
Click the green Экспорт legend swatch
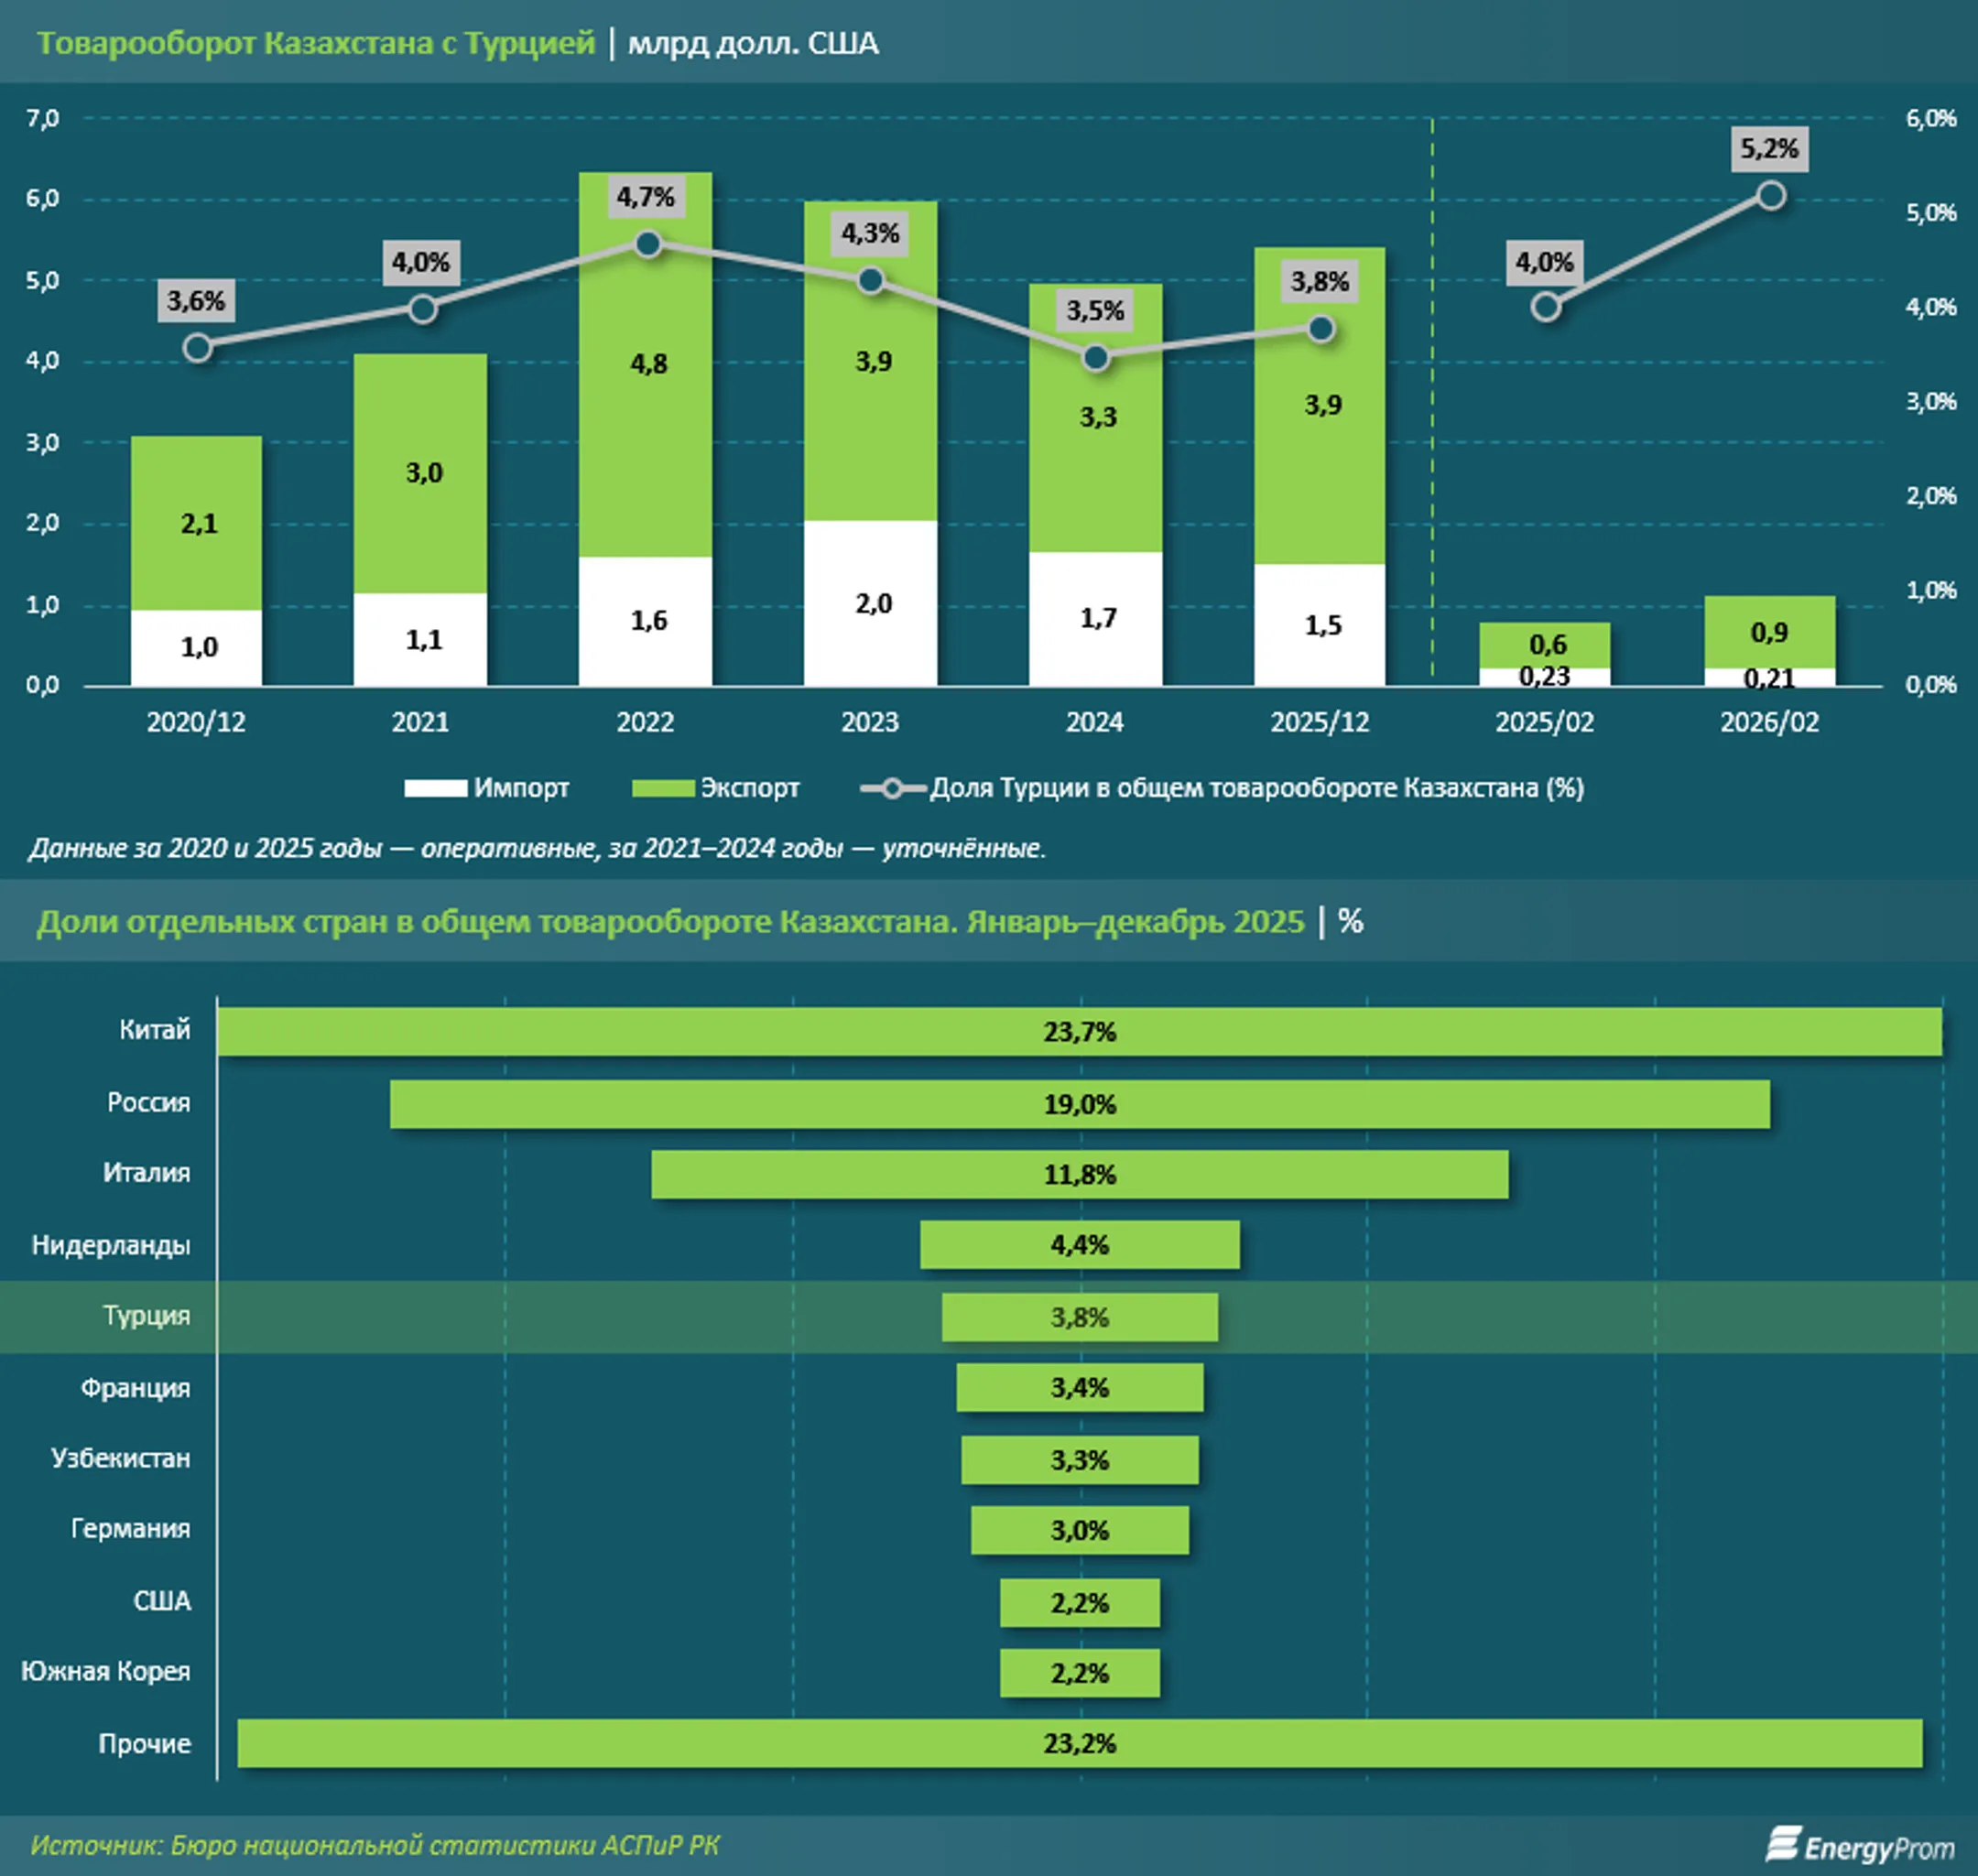663,788
